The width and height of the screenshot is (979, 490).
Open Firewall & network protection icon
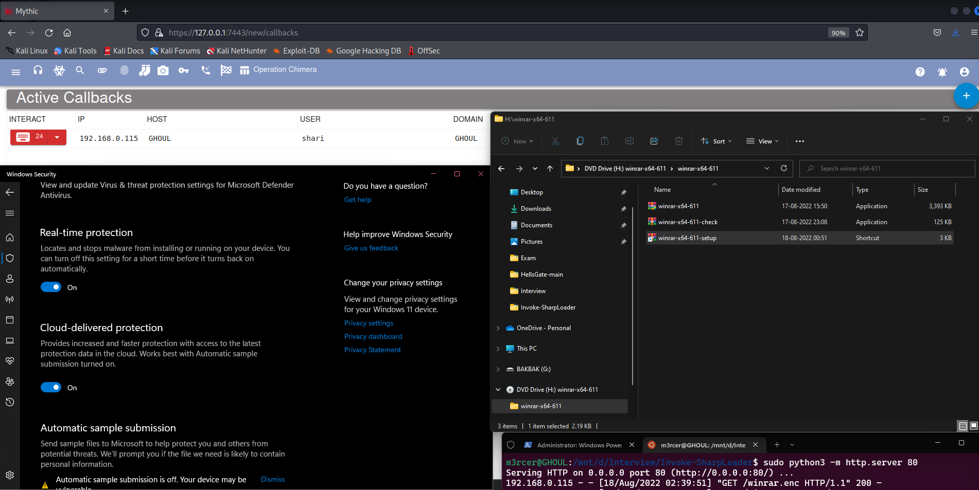(10, 299)
